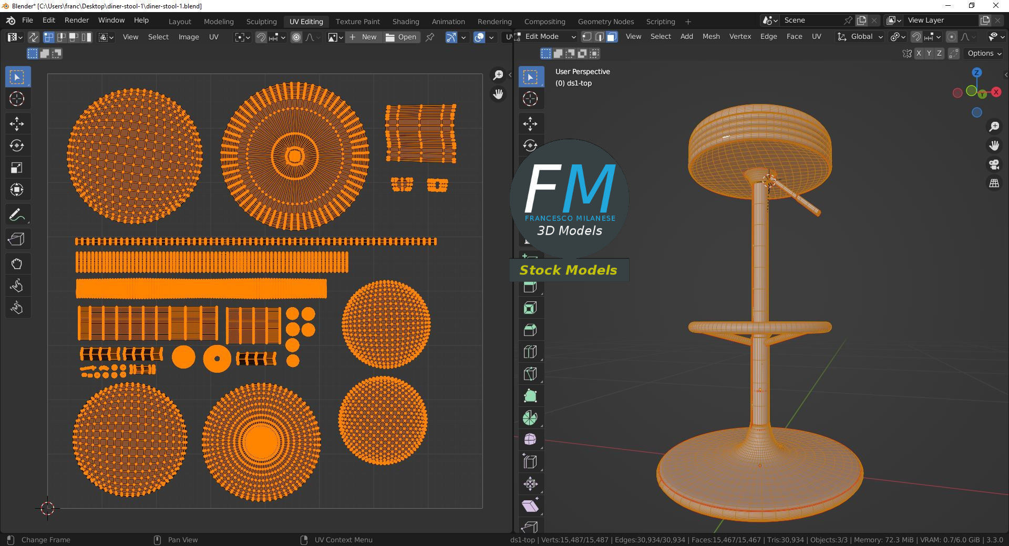Toggle snapping in the 3D viewport header
Screen dimensions: 1009x546
(917, 37)
